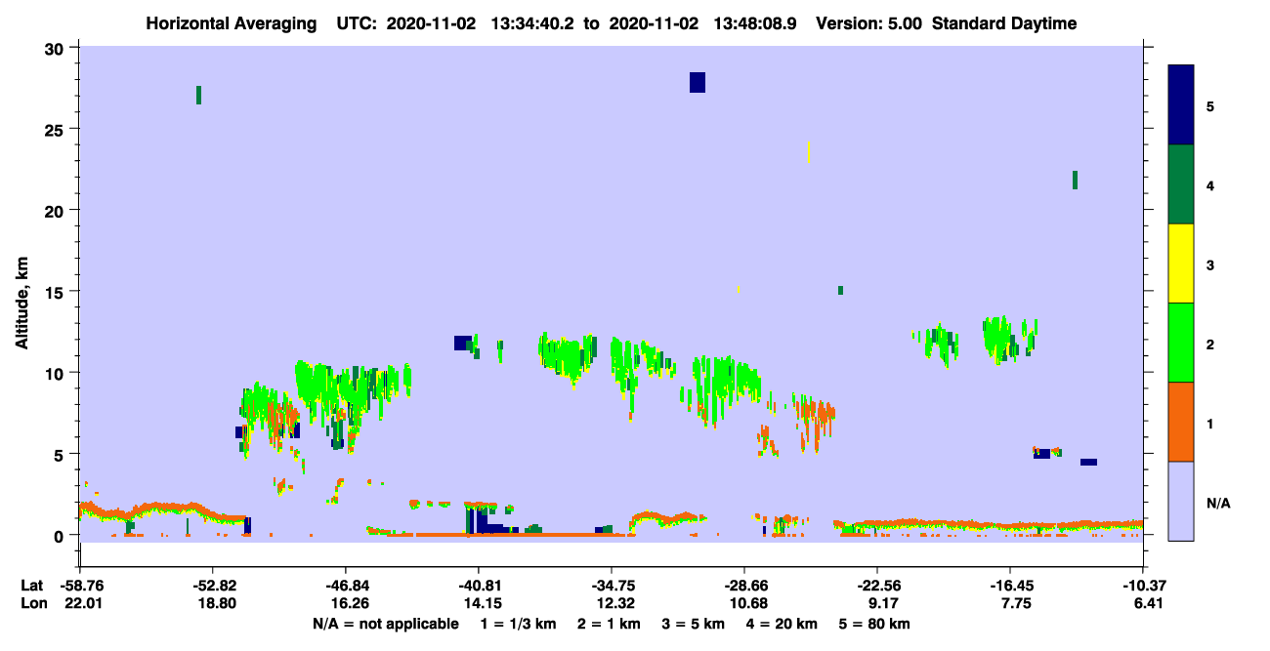This screenshot has height=651, width=1270.
Task: Click the y-axis tick label 0
Action: click(62, 535)
